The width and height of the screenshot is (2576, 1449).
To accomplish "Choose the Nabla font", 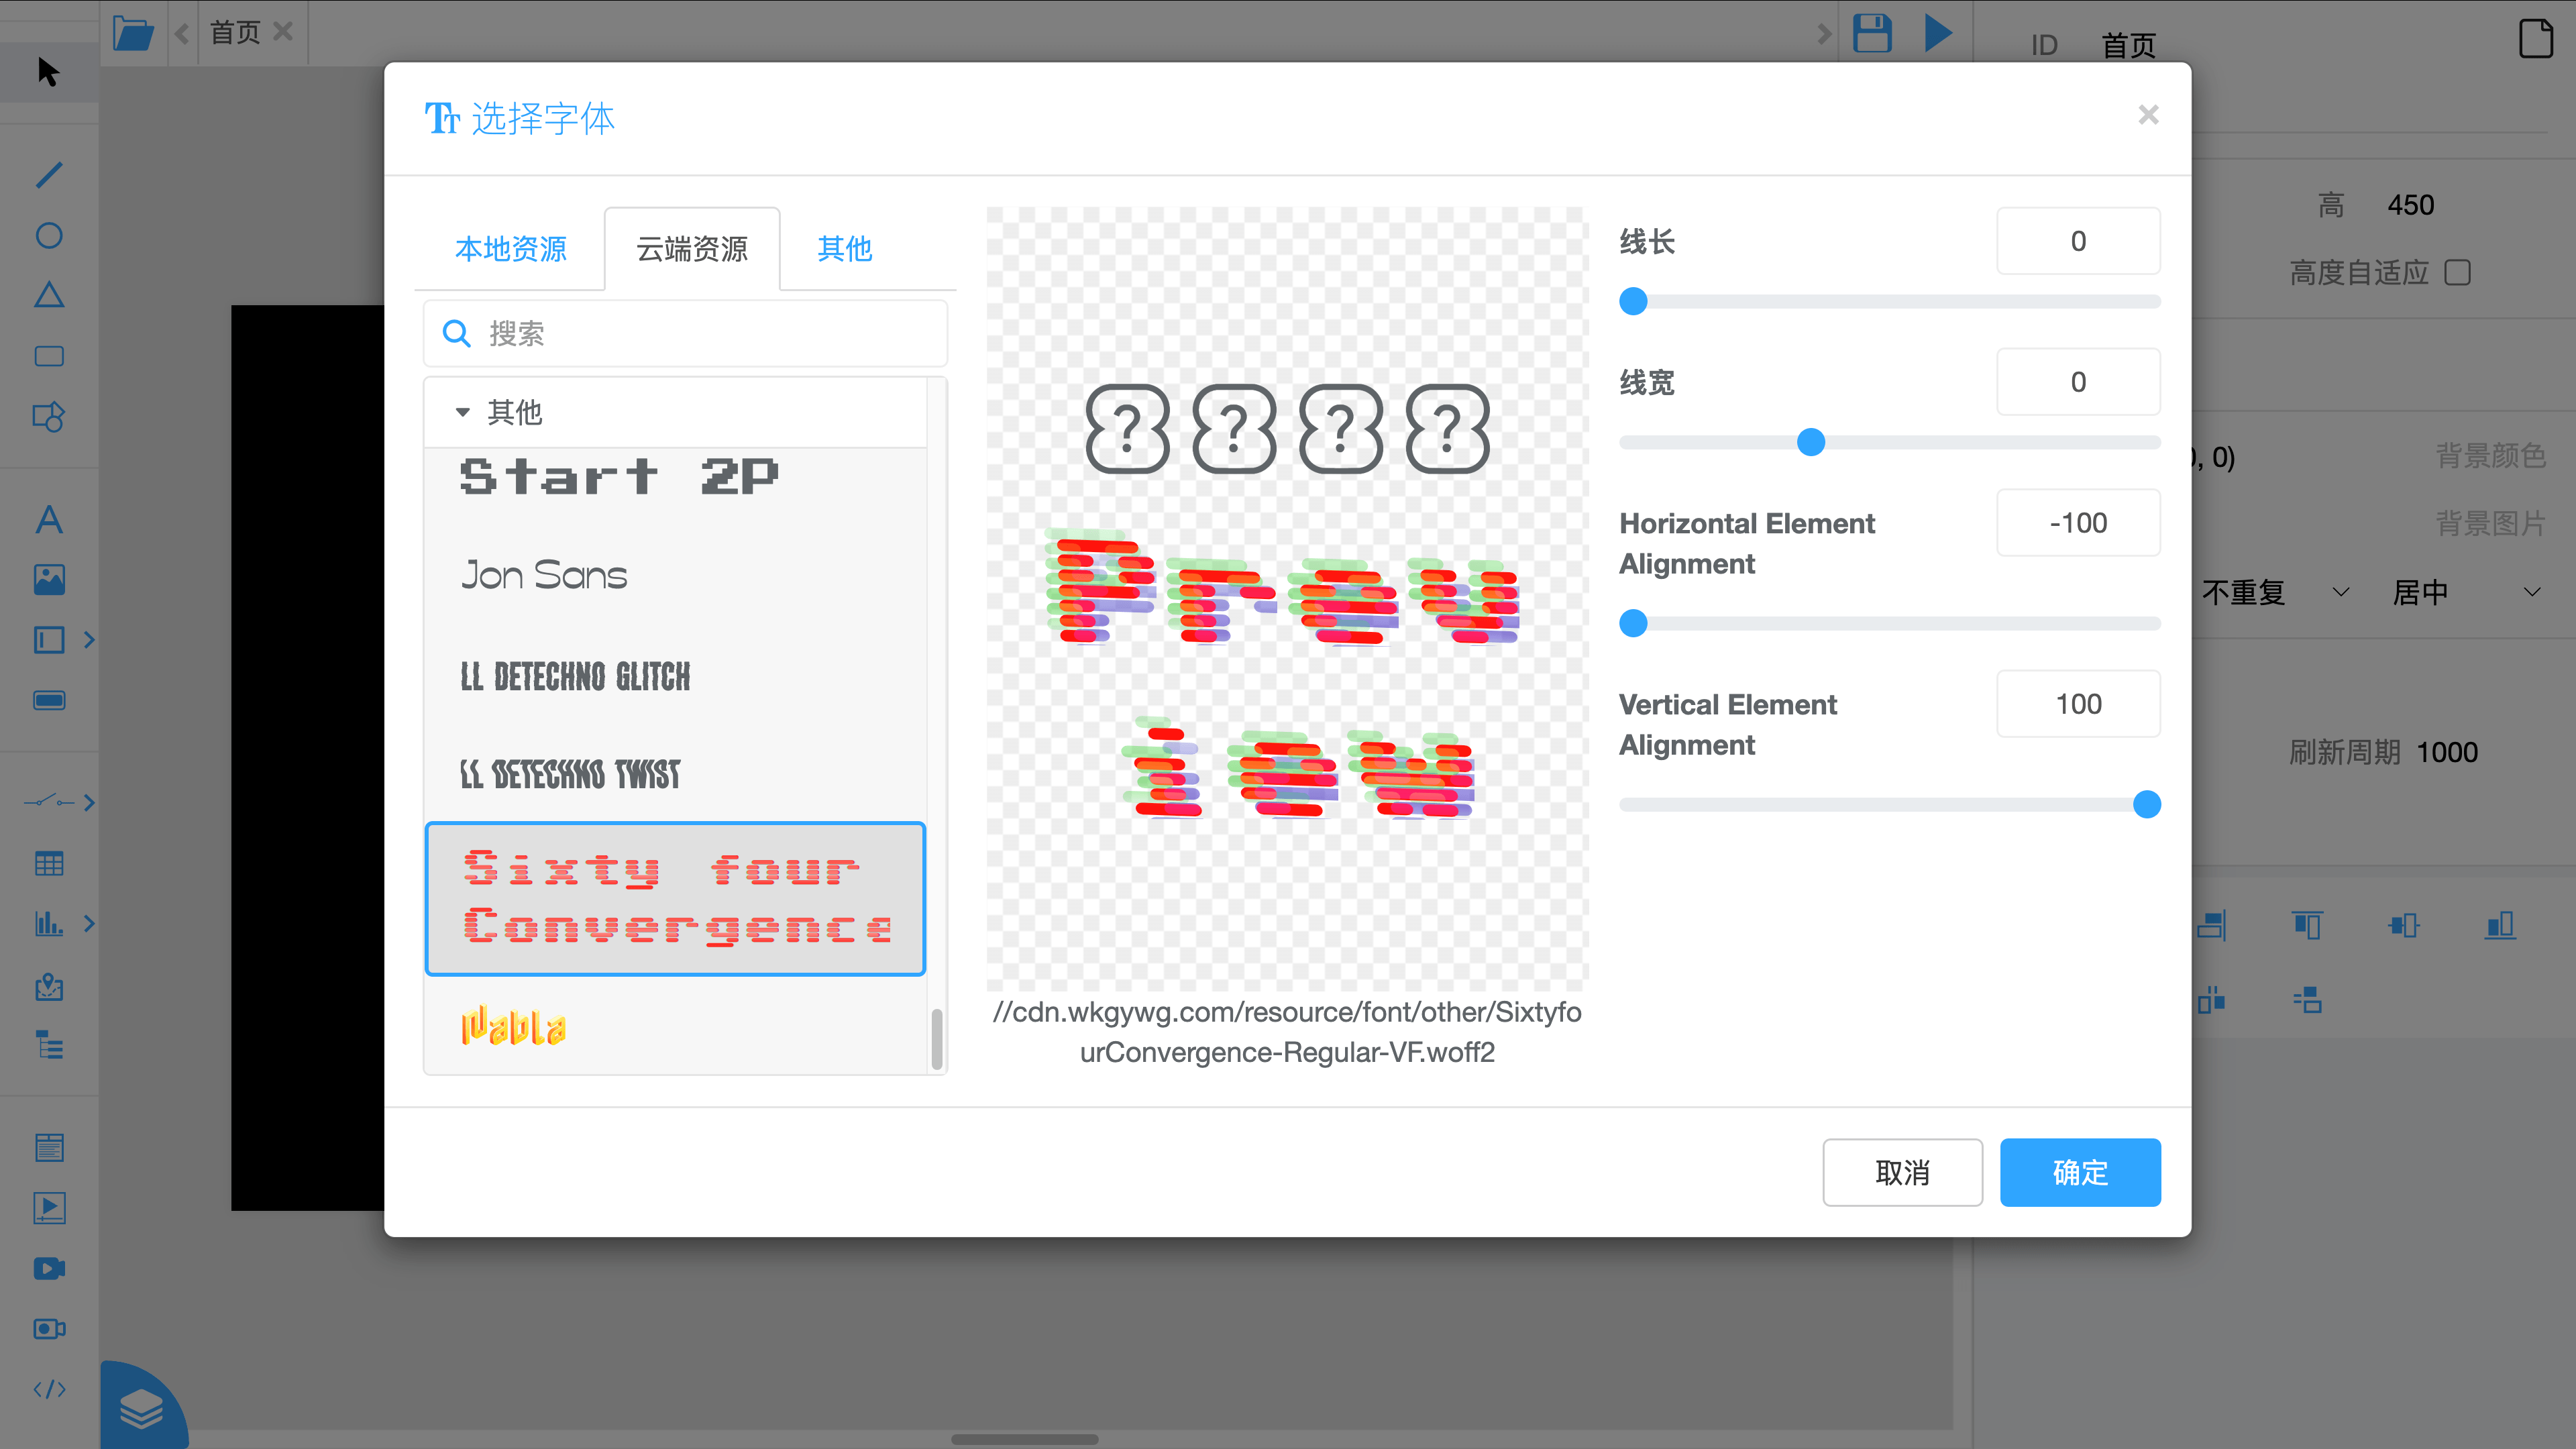I will 675,1027.
